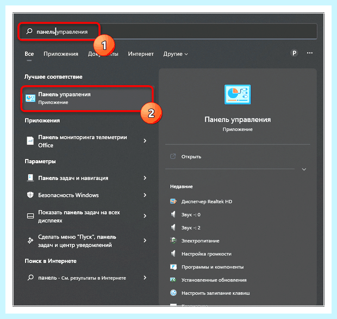The width and height of the screenshot is (337, 319).
Task: Click the search magnifier icon in search box
Action: pyautogui.click(x=29, y=31)
